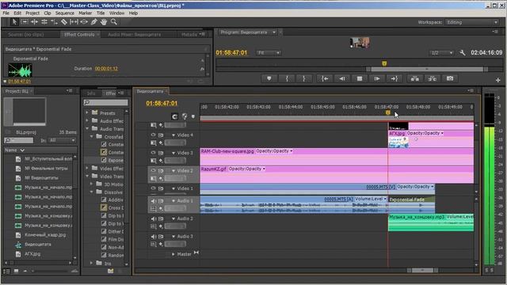Click timeline Set Encore Chapter Marker icon
507x285 pixels.
pos(185,116)
